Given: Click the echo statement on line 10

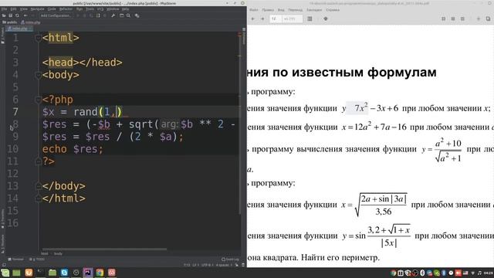Looking at the screenshot, I should [x=55, y=149].
